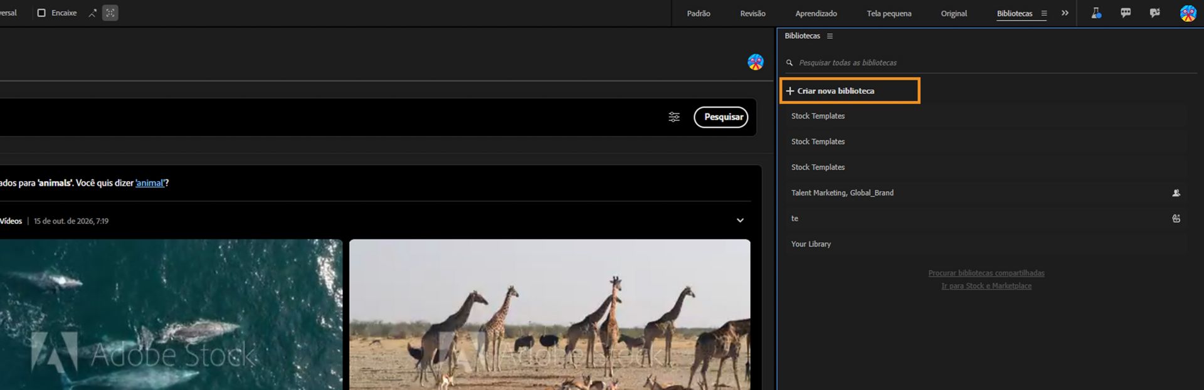The width and height of the screenshot is (1204, 390).
Task: Click the feedback chat icon
Action: [1154, 13]
